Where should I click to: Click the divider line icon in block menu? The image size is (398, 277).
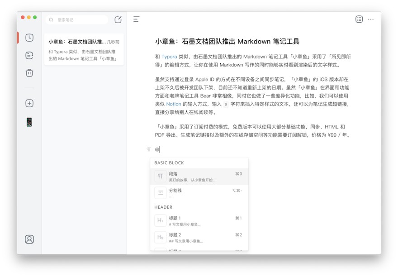[x=161, y=193]
